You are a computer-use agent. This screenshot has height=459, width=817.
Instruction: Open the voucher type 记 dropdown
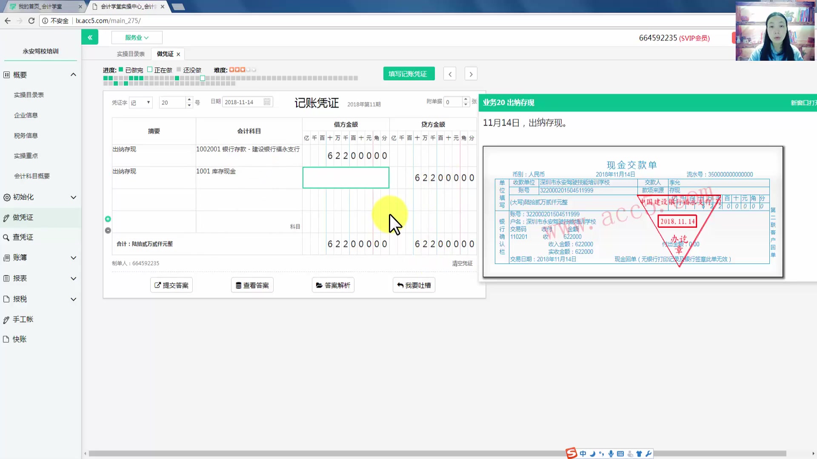tap(140, 102)
